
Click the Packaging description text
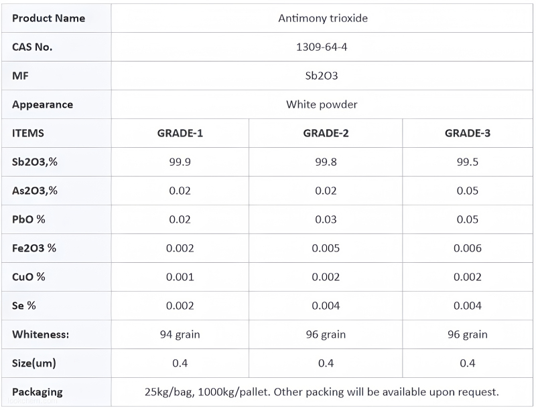(322, 392)
